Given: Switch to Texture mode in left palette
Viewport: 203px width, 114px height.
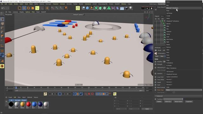Looking at the screenshot, I should [2, 24].
